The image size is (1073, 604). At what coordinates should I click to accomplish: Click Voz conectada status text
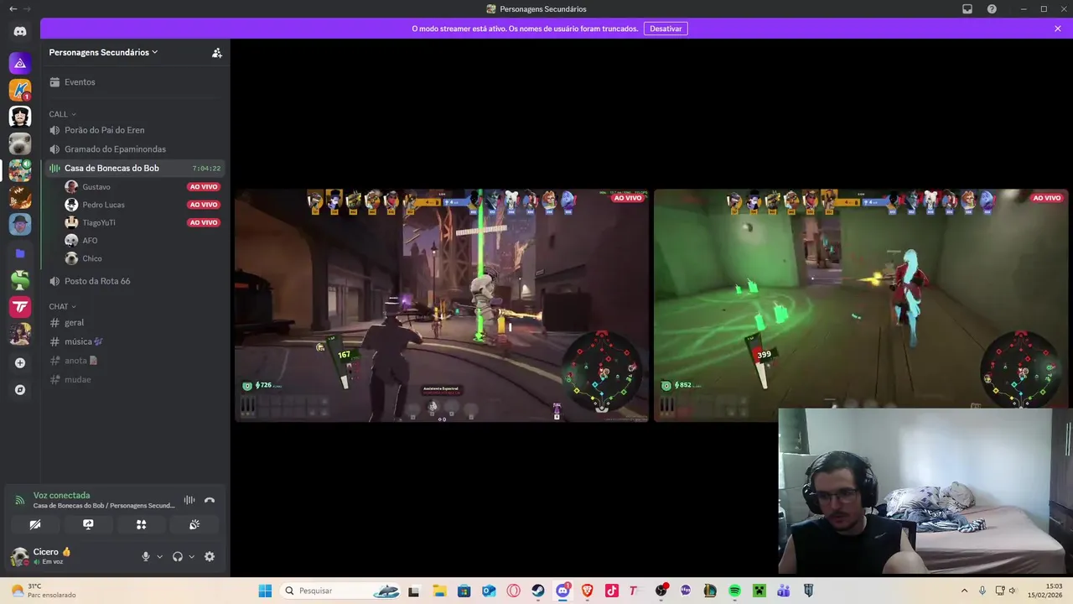(x=61, y=495)
